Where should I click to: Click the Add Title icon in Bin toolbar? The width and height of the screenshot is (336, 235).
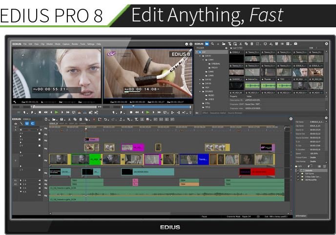tap(230, 43)
